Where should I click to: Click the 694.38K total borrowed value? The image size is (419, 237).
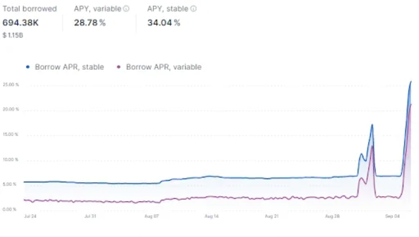click(20, 23)
